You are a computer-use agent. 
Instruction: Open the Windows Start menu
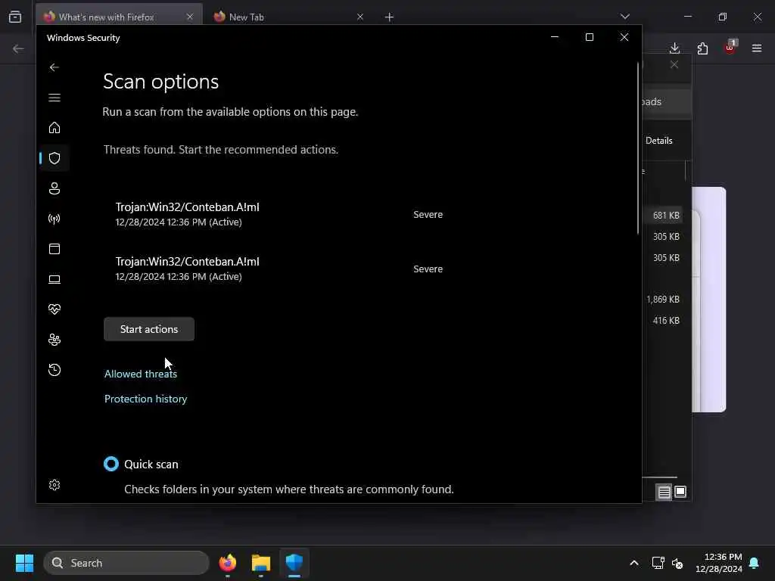(24, 563)
